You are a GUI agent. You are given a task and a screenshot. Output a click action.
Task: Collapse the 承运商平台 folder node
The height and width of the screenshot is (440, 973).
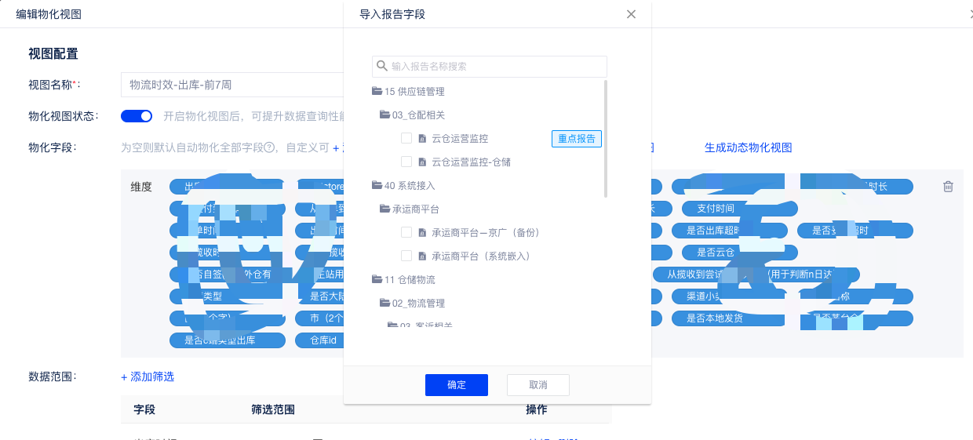click(385, 209)
